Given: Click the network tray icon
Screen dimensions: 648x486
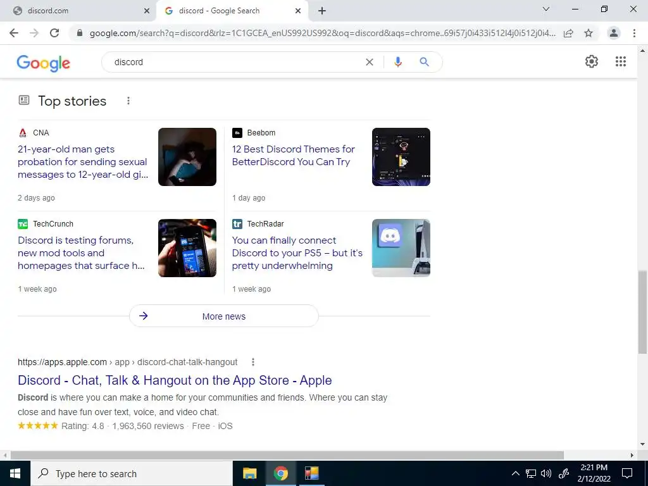Looking at the screenshot, I should pyautogui.click(x=531, y=473).
